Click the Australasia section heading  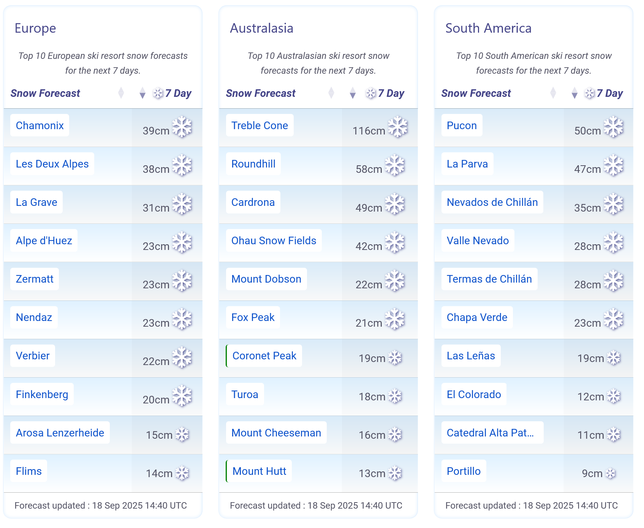[x=261, y=28]
